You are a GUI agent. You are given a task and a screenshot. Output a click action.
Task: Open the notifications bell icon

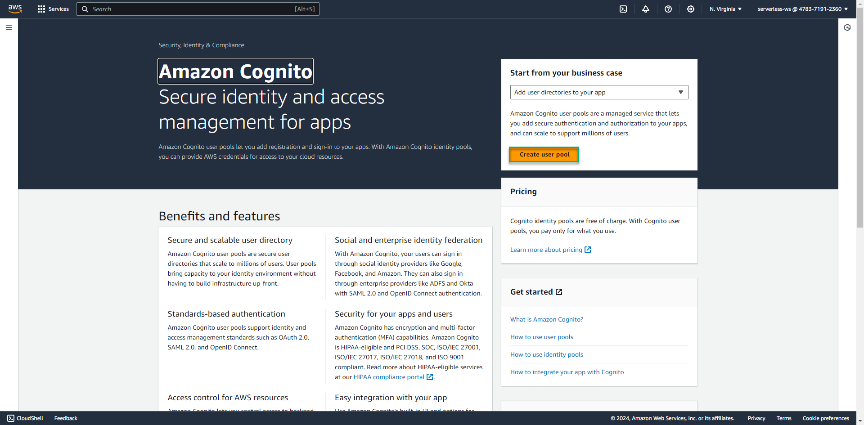pos(646,9)
